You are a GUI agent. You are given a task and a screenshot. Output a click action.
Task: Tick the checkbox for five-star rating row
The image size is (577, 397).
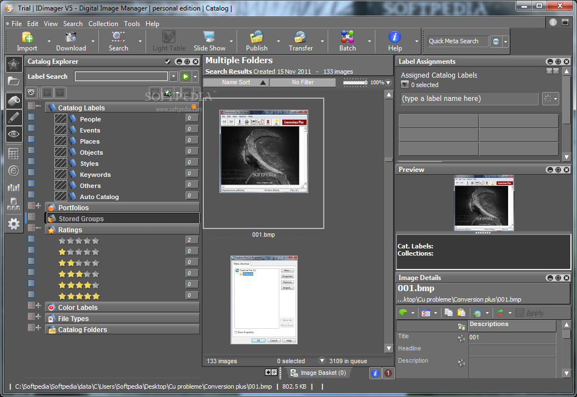pos(32,294)
